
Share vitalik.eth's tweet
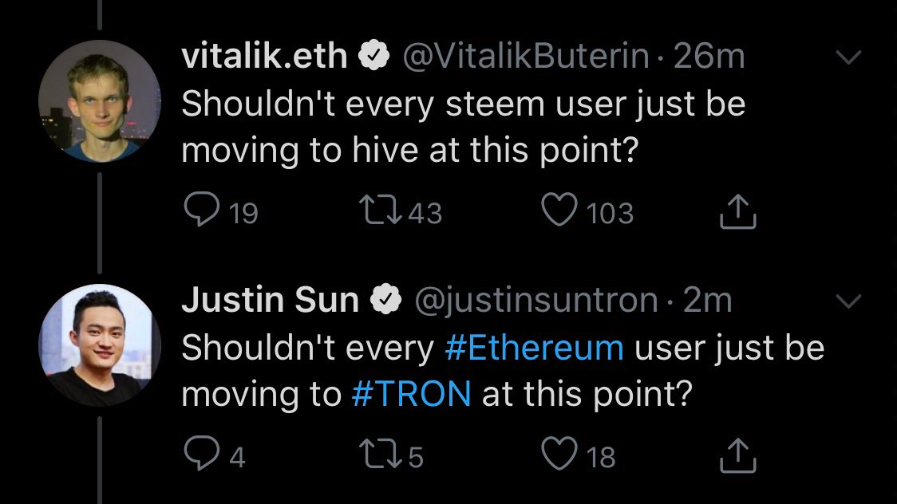point(738,211)
